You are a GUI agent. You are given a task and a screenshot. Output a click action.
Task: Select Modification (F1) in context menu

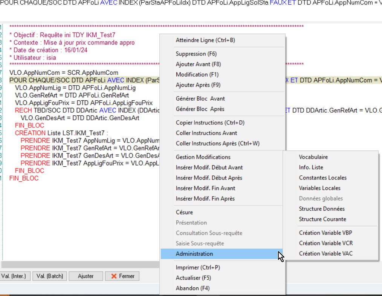197,75
